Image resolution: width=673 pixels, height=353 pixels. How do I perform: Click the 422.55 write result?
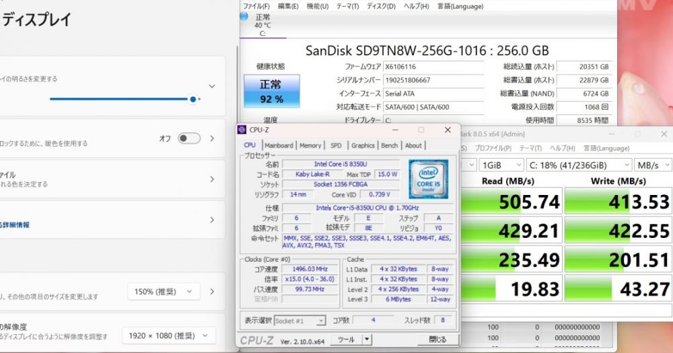[x=618, y=231]
